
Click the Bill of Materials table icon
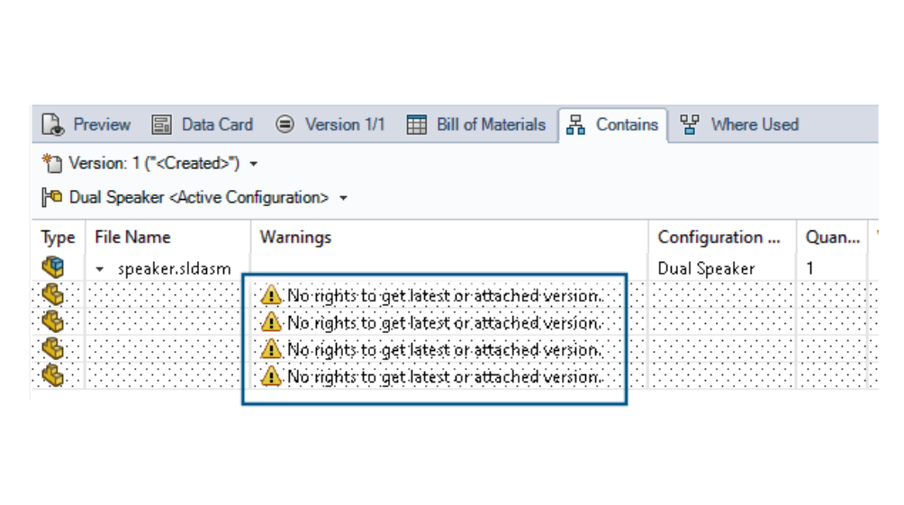tap(416, 124)
